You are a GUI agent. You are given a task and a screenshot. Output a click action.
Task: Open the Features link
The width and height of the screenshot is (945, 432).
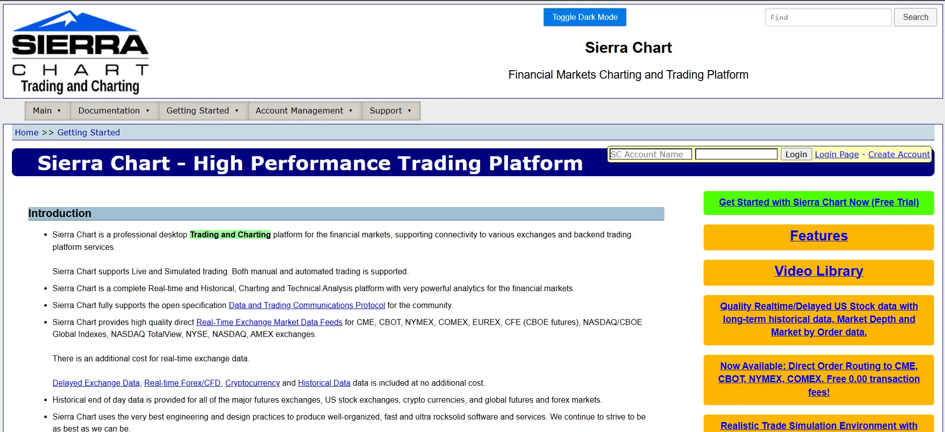pos(819,236)
